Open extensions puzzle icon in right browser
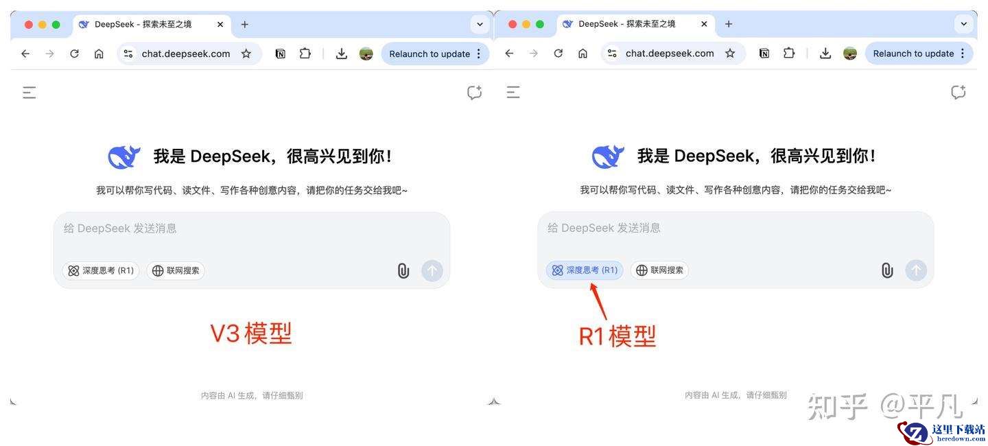Image resolution: width=988 pixels, height=446 pixels. [x=789, y=54]
